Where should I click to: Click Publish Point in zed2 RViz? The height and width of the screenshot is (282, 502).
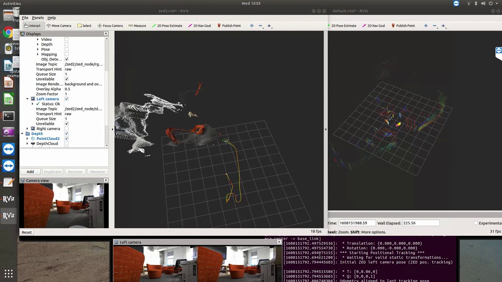pyautogui.click(x=229, y=25)
